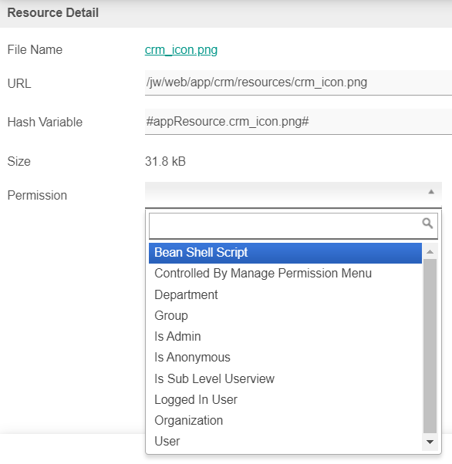Click the Hash Variable text field
Screen dimensions: 452x464
[x=299, y=122]
